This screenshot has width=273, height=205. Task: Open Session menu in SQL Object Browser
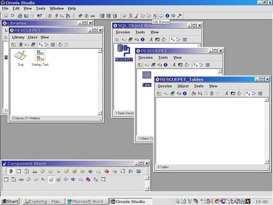(x=123, y=32)
